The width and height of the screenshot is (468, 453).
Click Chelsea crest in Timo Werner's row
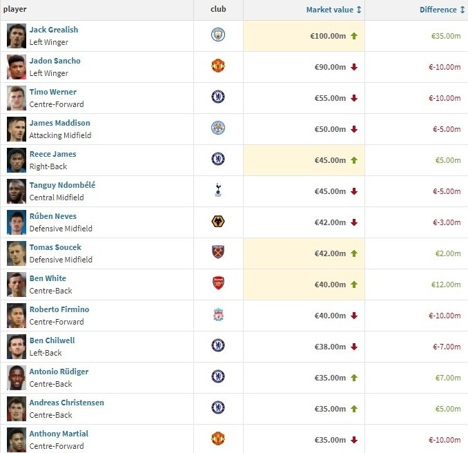tap(218, 97)
